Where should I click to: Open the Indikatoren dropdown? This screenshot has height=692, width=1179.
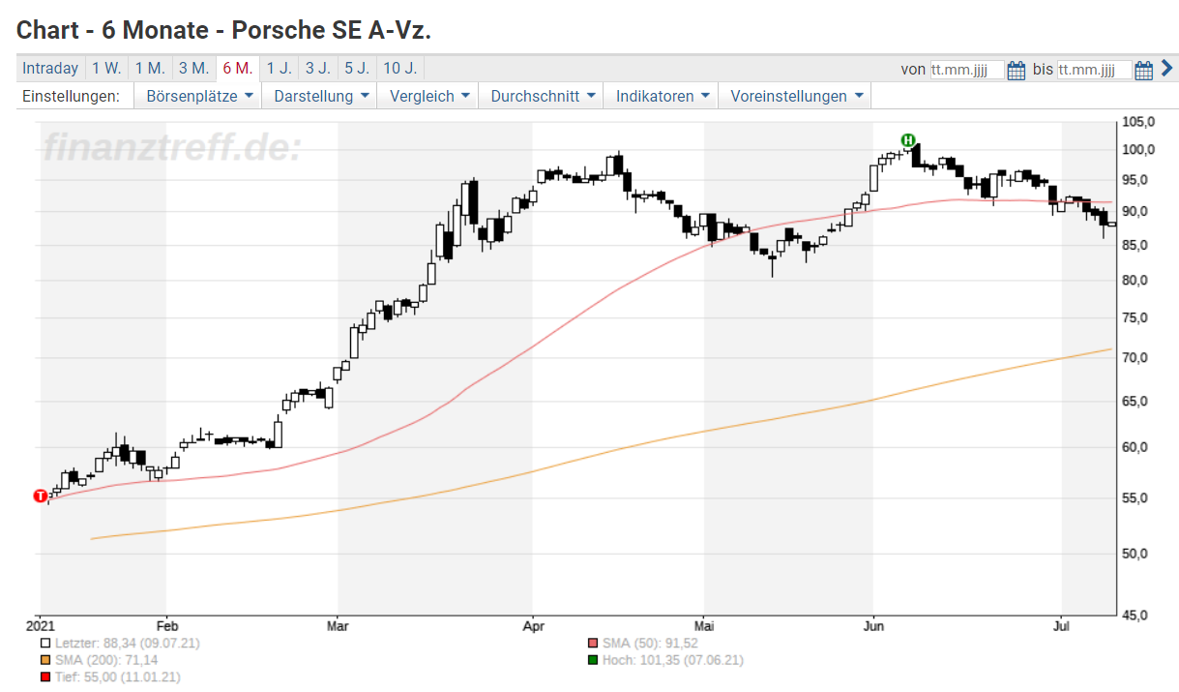click(663, 96)
